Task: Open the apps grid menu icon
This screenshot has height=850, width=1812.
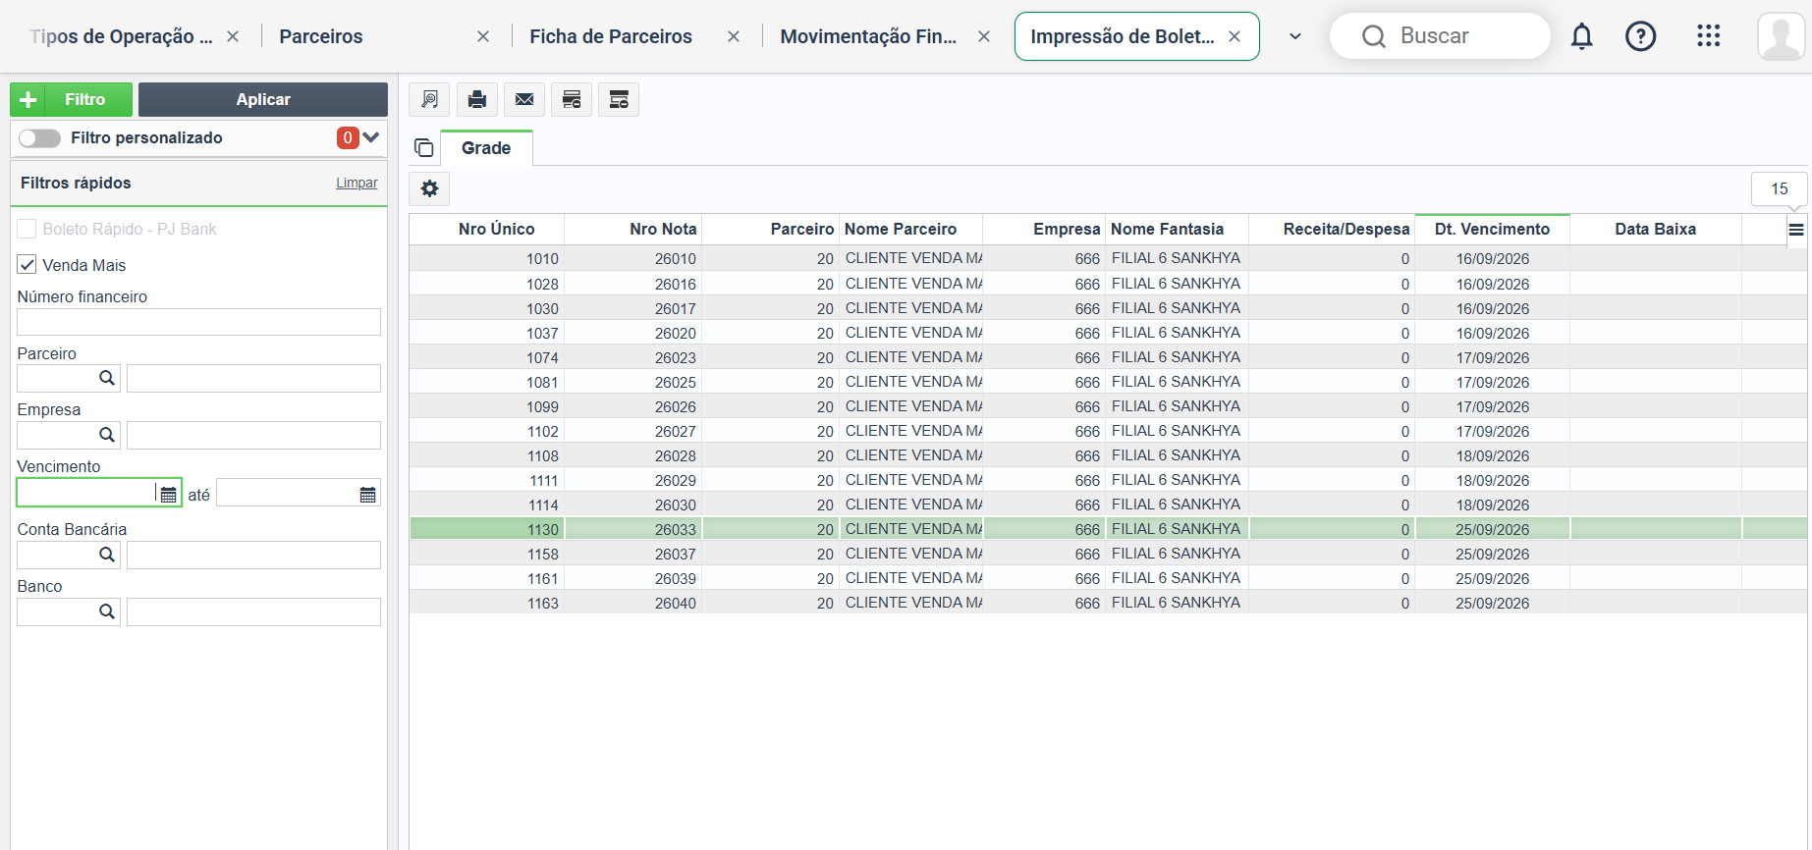Action: click(1709, 36)
